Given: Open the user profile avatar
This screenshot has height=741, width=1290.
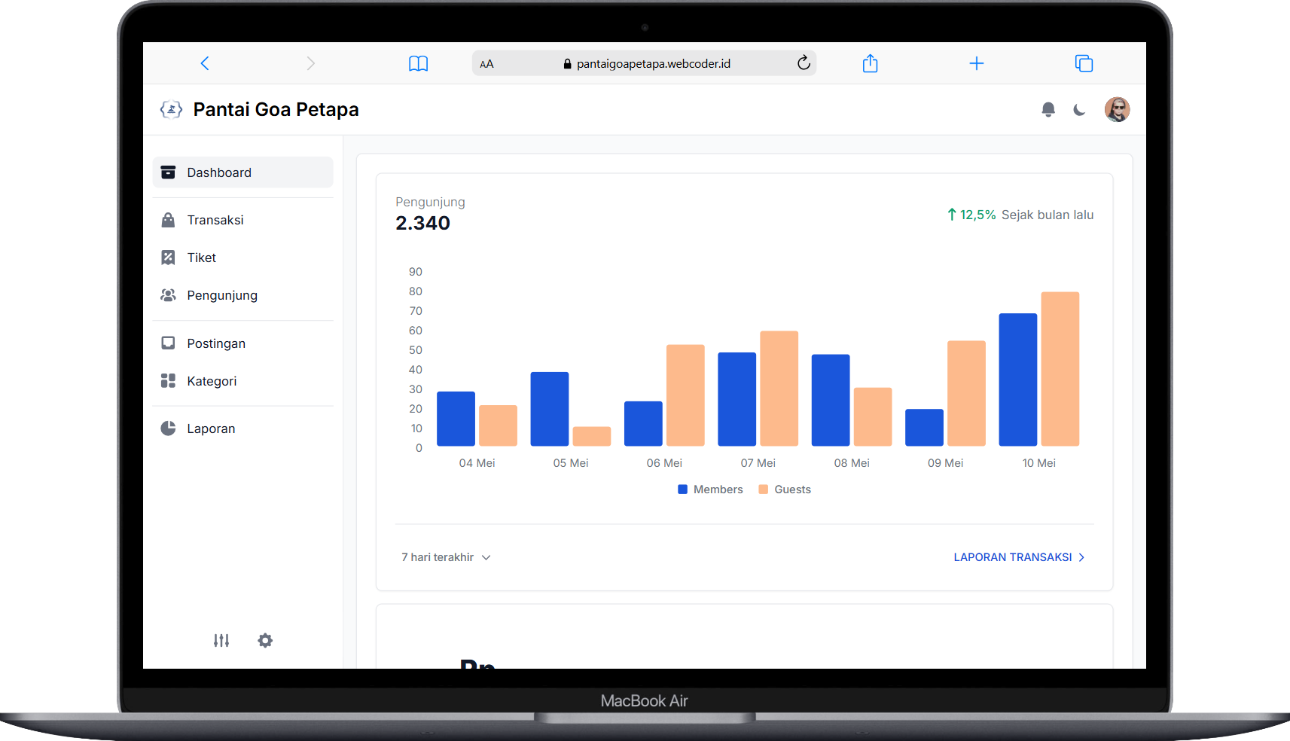Looking at the screenshot, I should click(x=1117, y=109).
